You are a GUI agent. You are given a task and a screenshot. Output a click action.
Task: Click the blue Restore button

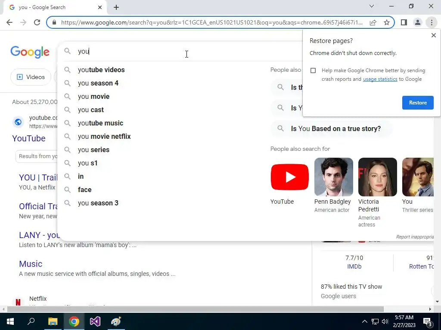click(x=418, y=103)
